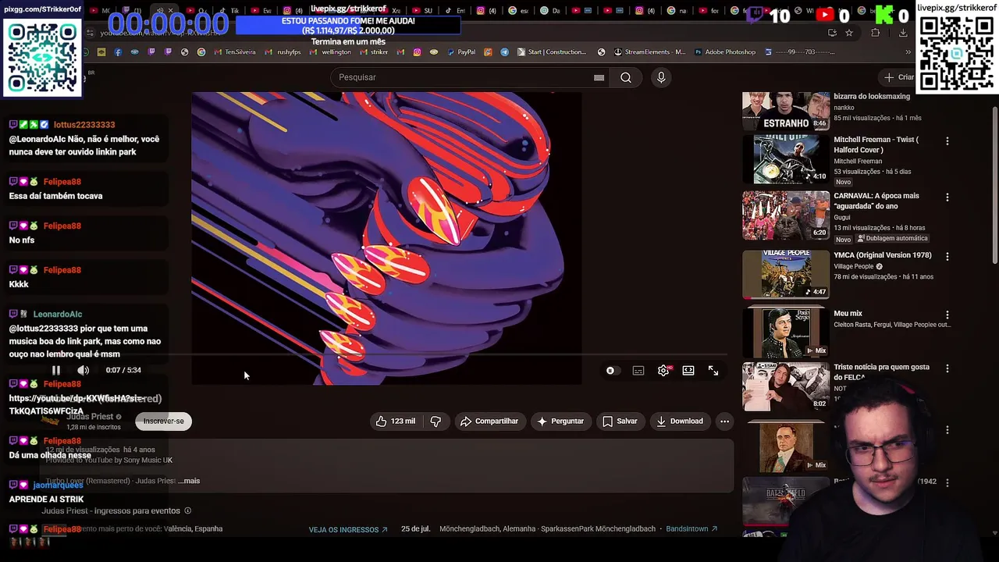Open the Bandsintown link
The width and height of the screenshot is (999, 562).
pos(691,529)
